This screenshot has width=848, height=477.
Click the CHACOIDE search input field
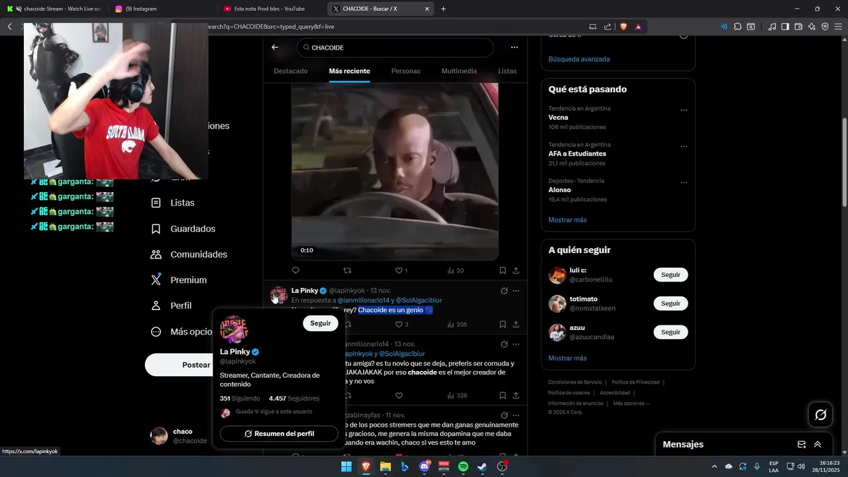(x=395, y=48)
